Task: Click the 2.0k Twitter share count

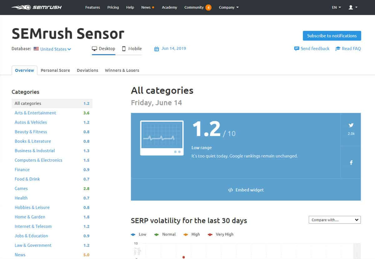Action: [x=351, y=134]
